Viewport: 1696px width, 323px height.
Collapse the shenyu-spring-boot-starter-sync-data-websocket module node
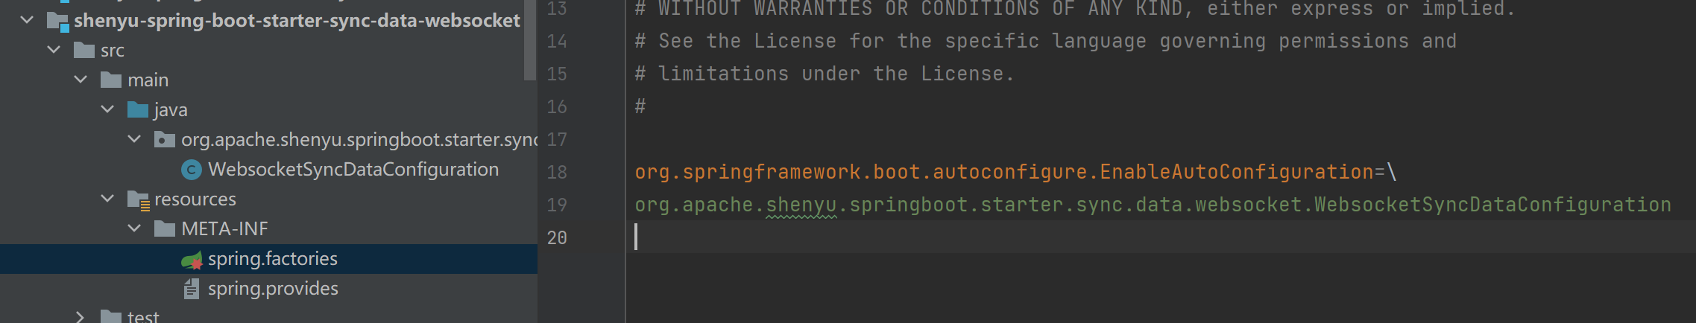[x=28, y=20]
